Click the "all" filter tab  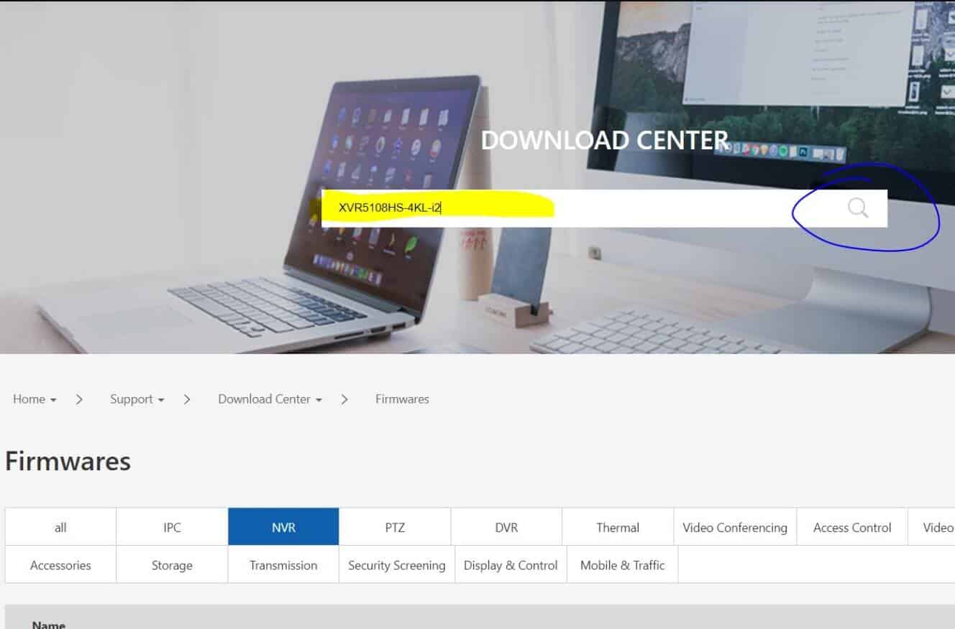click(x=60, y=526)
